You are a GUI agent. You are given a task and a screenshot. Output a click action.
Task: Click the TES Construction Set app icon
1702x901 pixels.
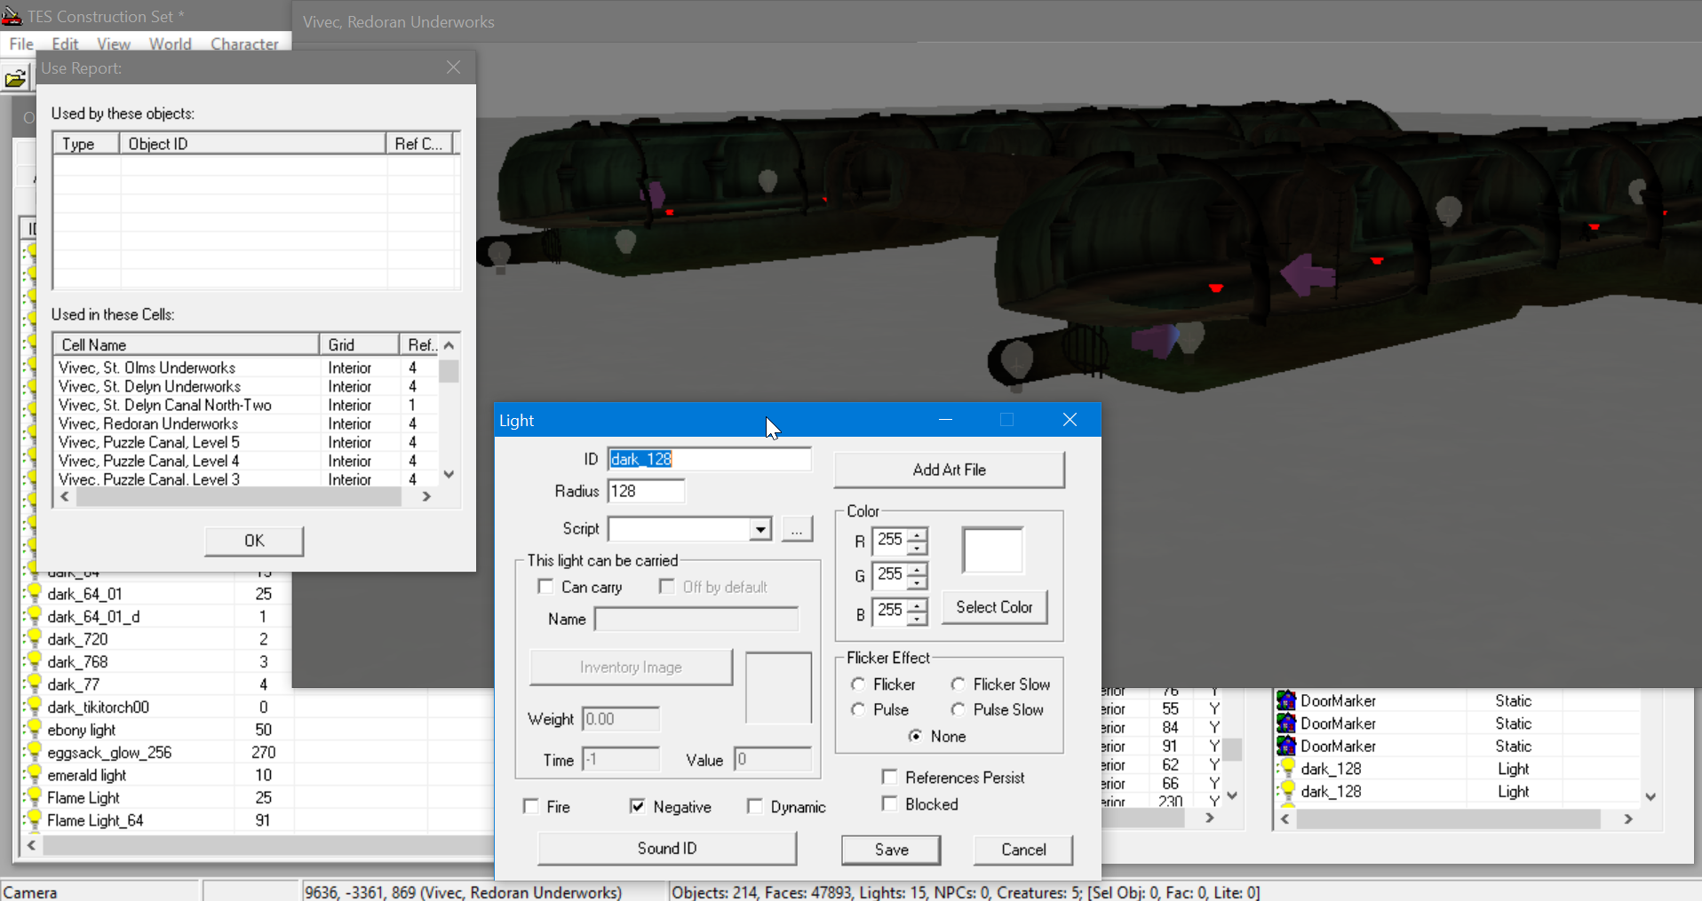tap(12, 16)
